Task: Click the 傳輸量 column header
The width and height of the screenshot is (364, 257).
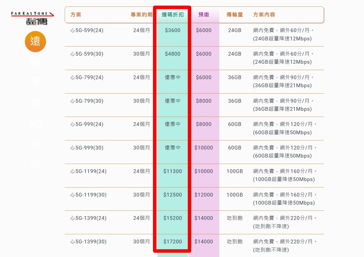Action: [235, 15]
